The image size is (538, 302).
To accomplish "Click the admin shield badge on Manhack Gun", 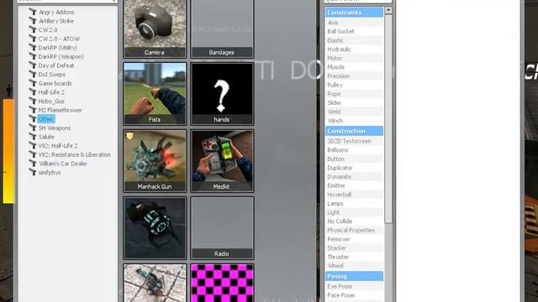I will click(129, 136).
